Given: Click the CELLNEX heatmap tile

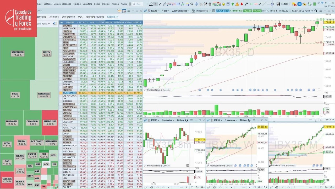Looking at the screenshot, I should (7, 180).
